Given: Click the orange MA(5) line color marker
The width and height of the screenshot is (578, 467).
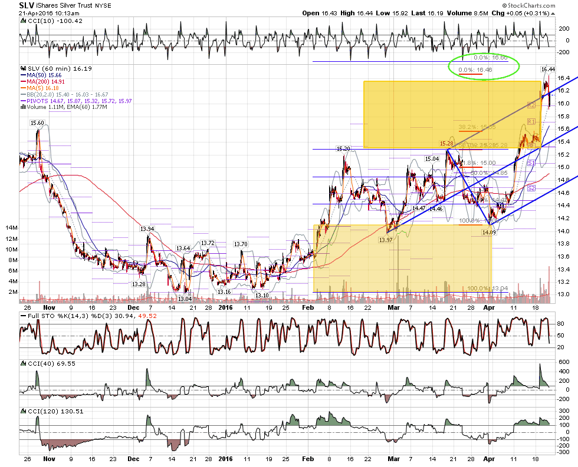Looking at the screenshot, I should point(23,88).
